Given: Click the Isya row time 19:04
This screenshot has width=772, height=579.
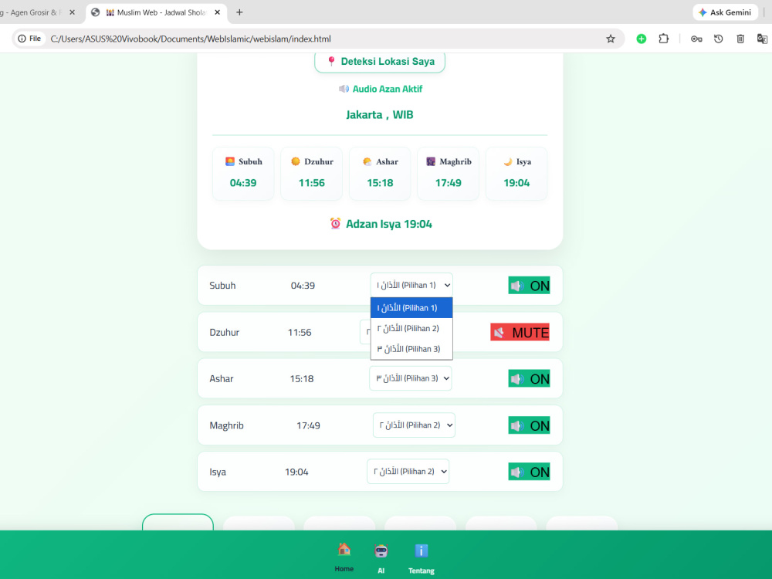Looking at the screenshot, I should (297, 472).
